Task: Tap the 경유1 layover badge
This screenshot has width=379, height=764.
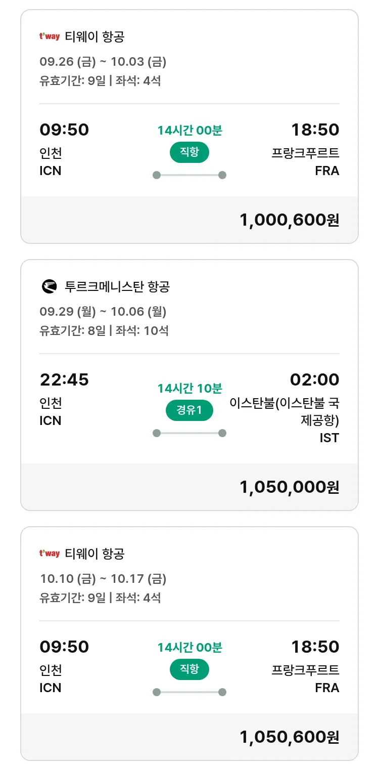Action: 189,410
